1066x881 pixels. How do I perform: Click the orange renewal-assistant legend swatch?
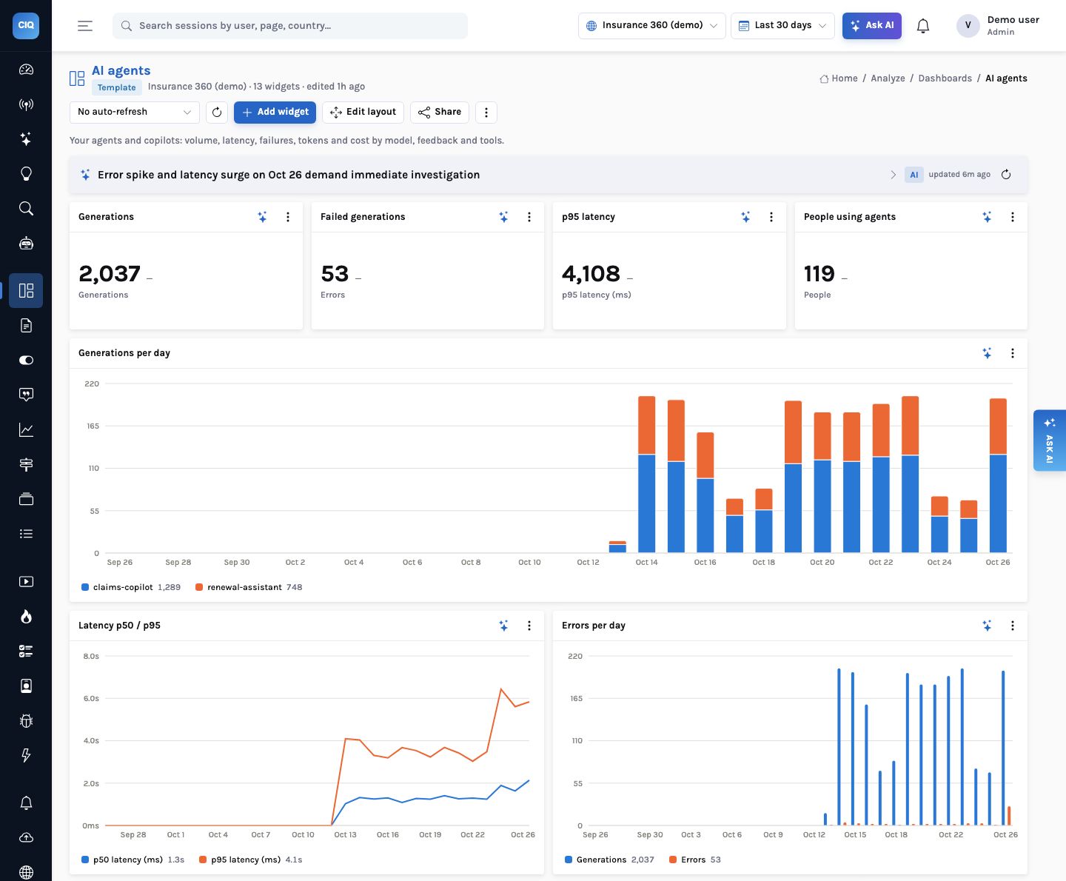click(x=199, y=587)
